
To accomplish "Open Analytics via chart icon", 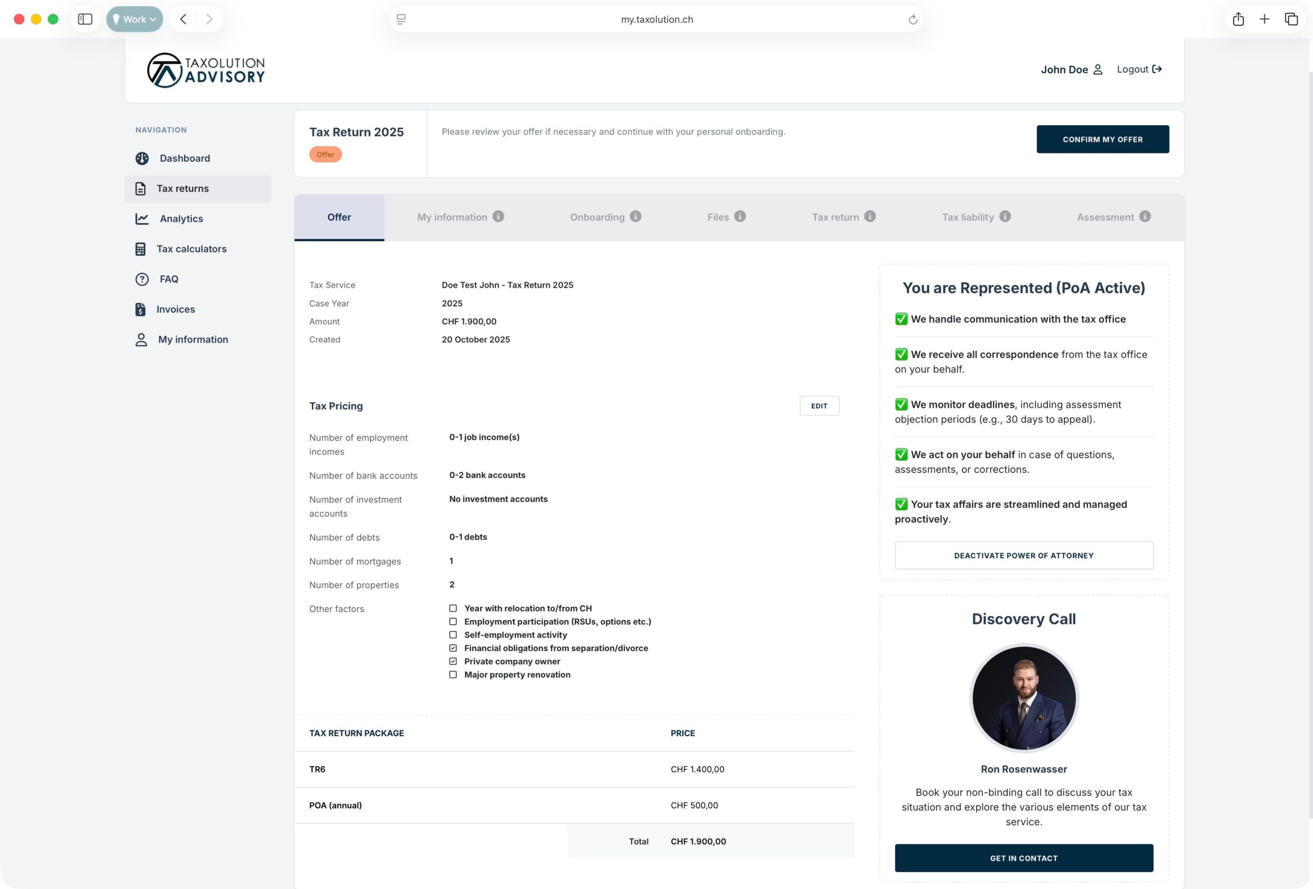I will click(142, 219).
